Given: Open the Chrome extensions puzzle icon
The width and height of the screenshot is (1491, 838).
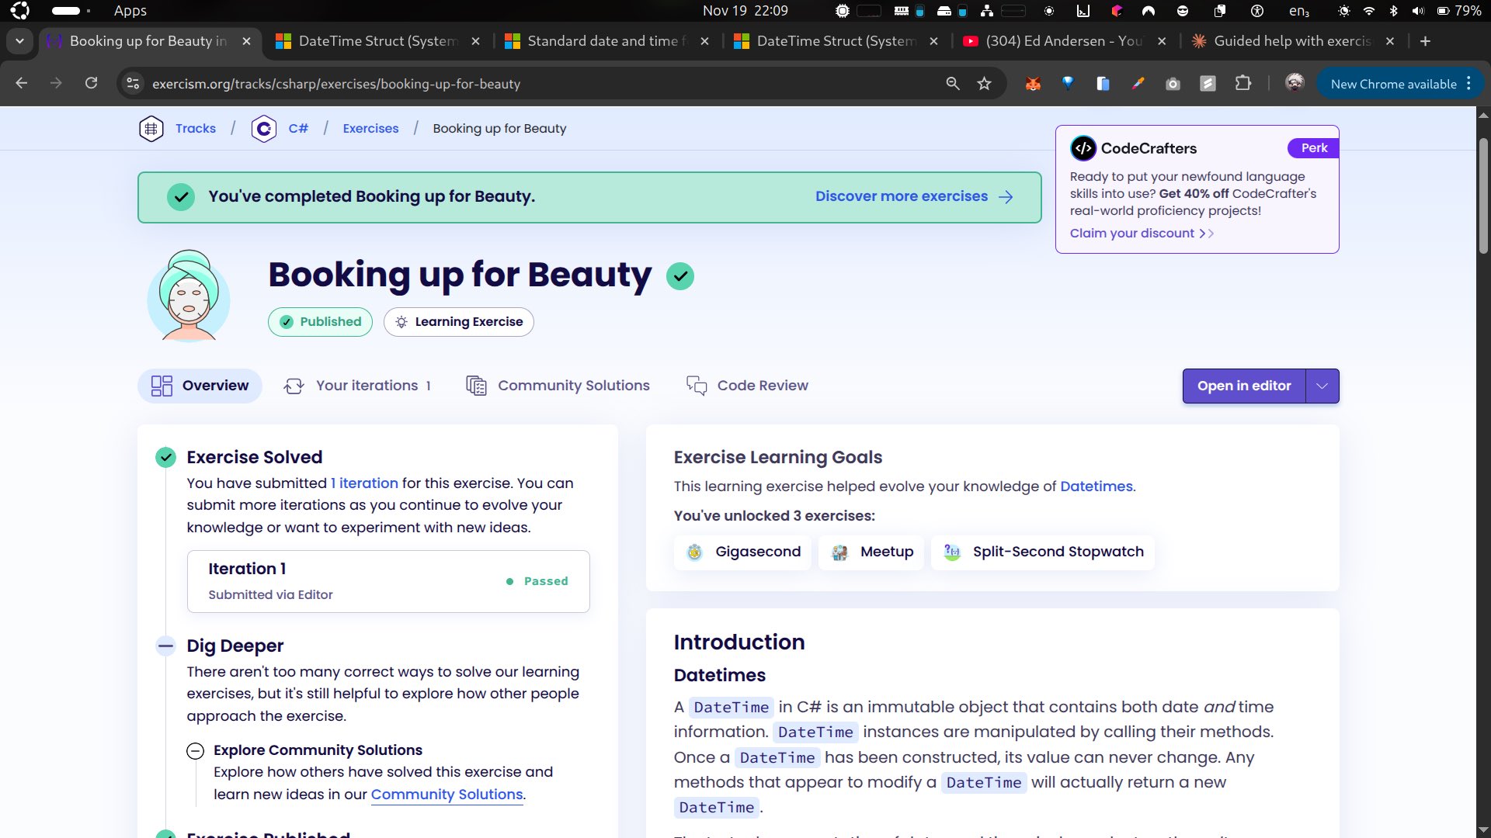Looking at the screenshot, I should [x=1243, y=84].
